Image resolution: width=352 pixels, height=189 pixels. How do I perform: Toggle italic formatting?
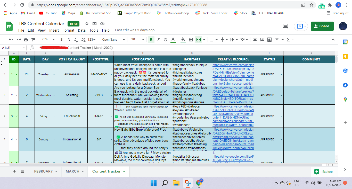coord(158,40)
